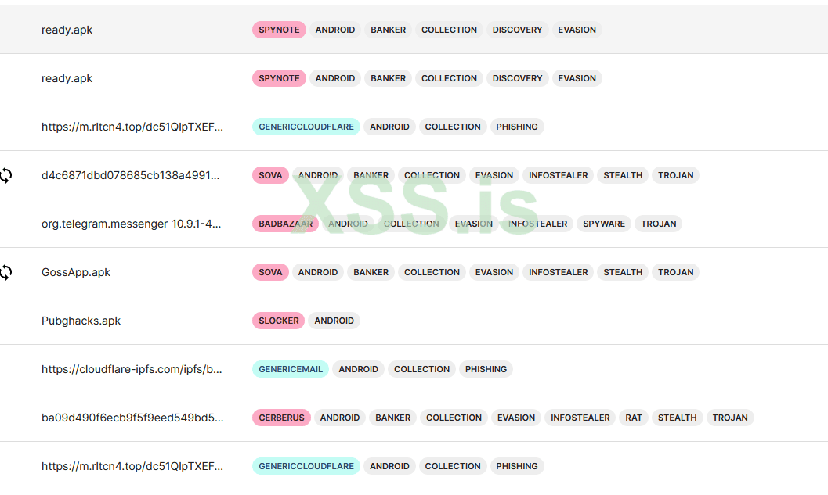Click the SLOCKER family tag

click(278, 321)
